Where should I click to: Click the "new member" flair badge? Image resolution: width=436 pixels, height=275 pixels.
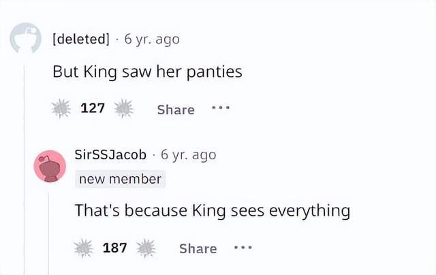[x=120, y=179]
